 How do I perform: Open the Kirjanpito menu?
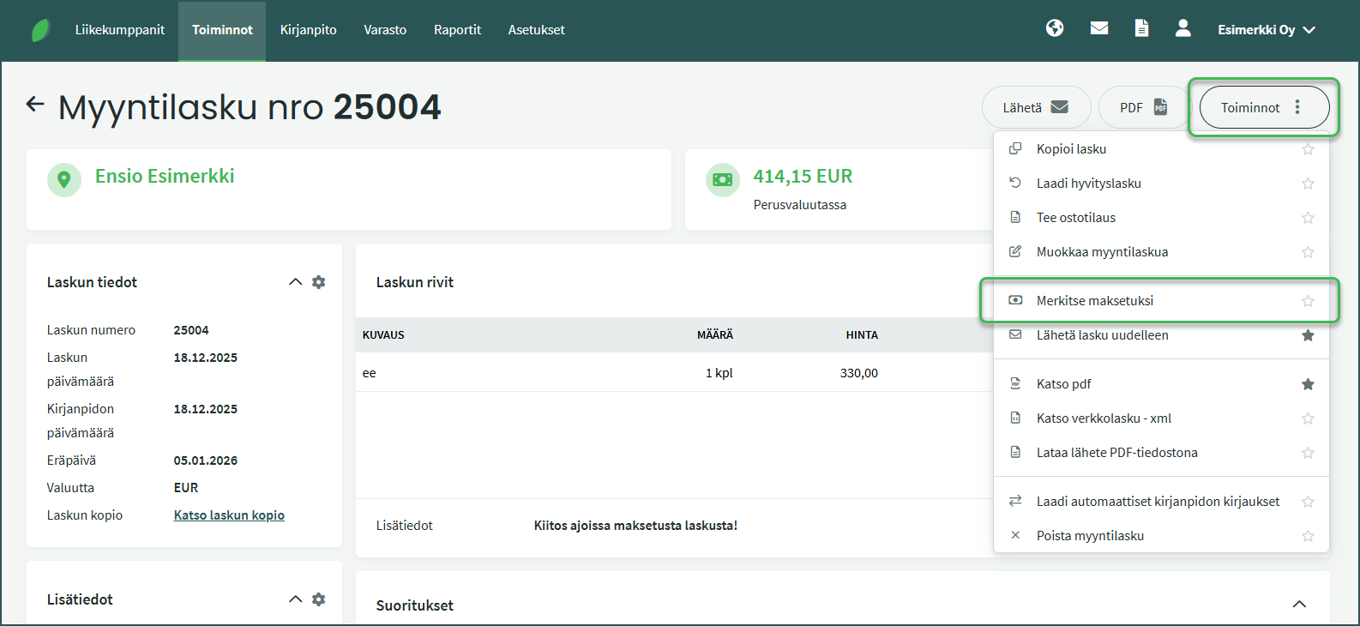click(308, 30)
